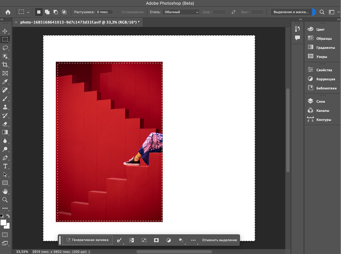Click Отменить выделение
Viewport: 341px width, 254px height.
coord(219,240)
